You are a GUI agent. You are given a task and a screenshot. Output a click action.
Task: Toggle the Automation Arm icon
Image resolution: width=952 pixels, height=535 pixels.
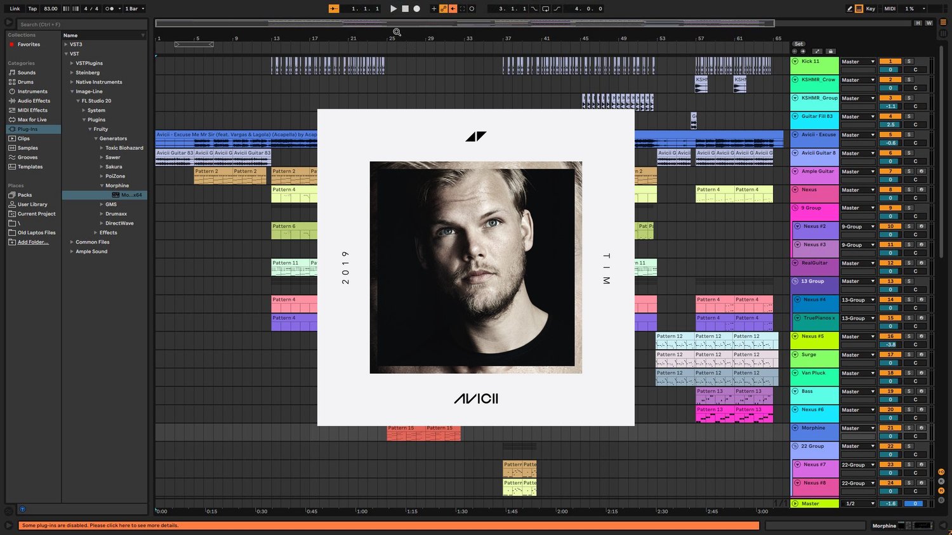tap(444, 9)
